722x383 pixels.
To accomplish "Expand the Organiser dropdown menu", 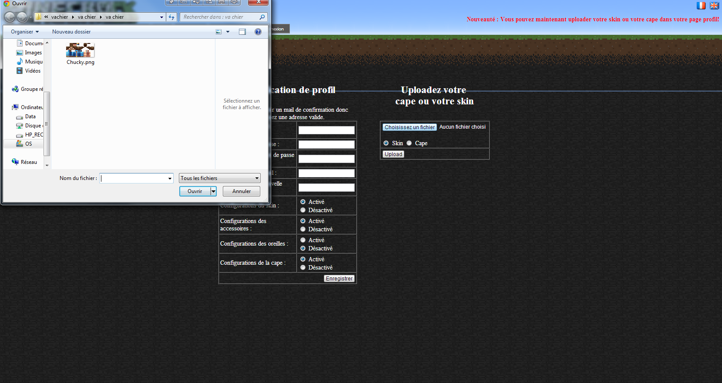I will pyautogui.click(x=25, y=32).
